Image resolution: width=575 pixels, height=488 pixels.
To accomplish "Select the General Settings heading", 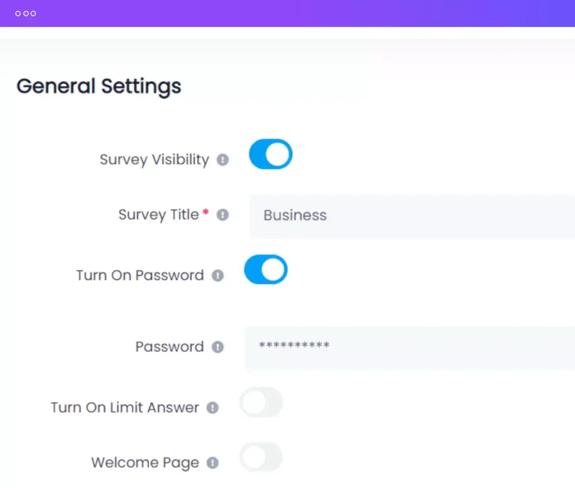I will coord(99,86).
